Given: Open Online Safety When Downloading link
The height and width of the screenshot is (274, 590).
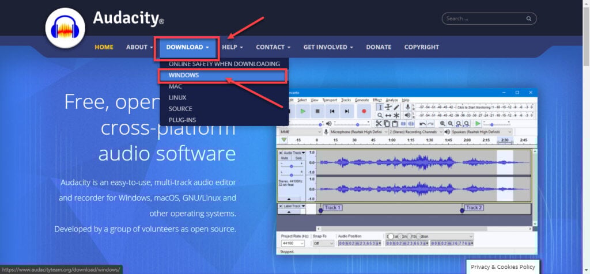Looking at the screenshot, I should pyautogui.click(x=224, y=64).
